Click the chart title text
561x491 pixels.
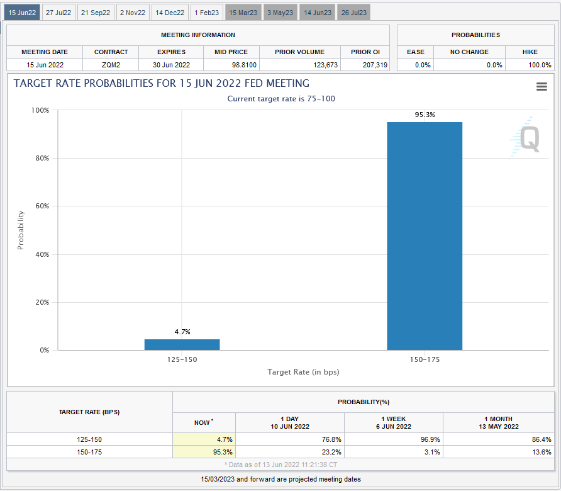pos(162,83)
